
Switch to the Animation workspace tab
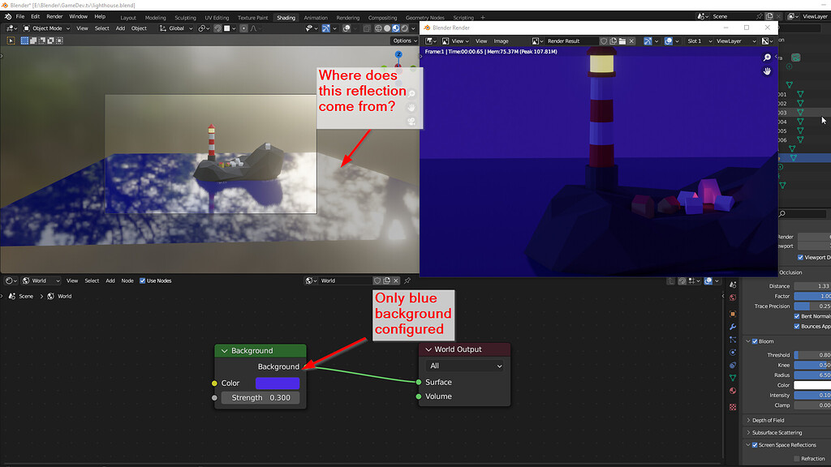pos(316,16)
